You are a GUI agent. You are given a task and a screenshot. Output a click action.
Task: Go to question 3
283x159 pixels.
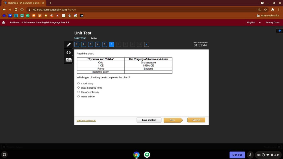click(x=91, y=44)
